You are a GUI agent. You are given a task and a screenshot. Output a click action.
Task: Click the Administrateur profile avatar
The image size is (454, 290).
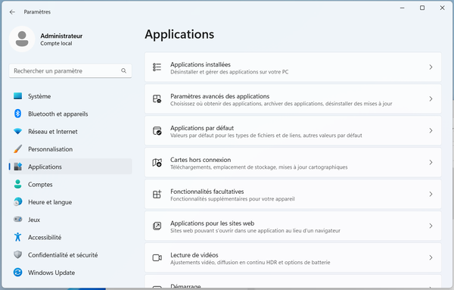tap(22, 39)
